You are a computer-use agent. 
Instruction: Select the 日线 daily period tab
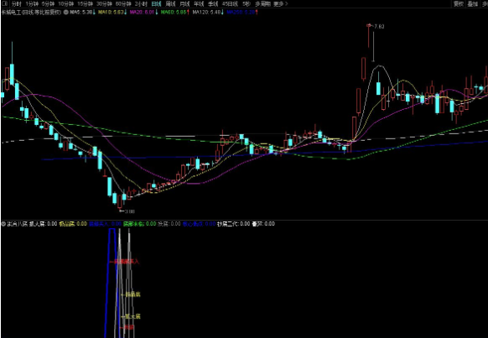click(x=157, y=4)
